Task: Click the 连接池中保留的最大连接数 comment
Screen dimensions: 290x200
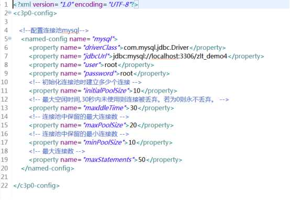Action: coord(79,117)
